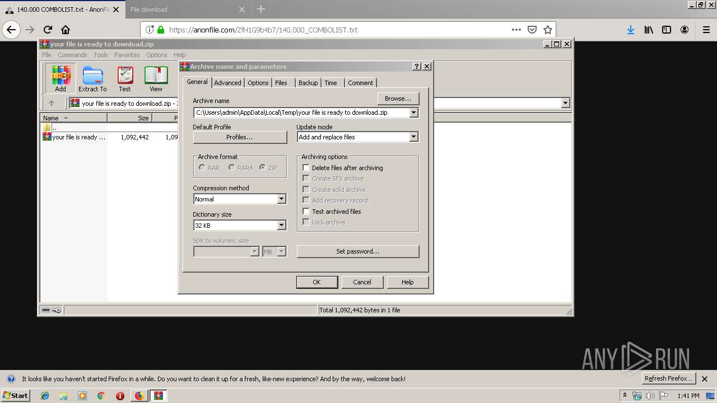
Task: Open the Firefox downloads panel
Action: 631,30
